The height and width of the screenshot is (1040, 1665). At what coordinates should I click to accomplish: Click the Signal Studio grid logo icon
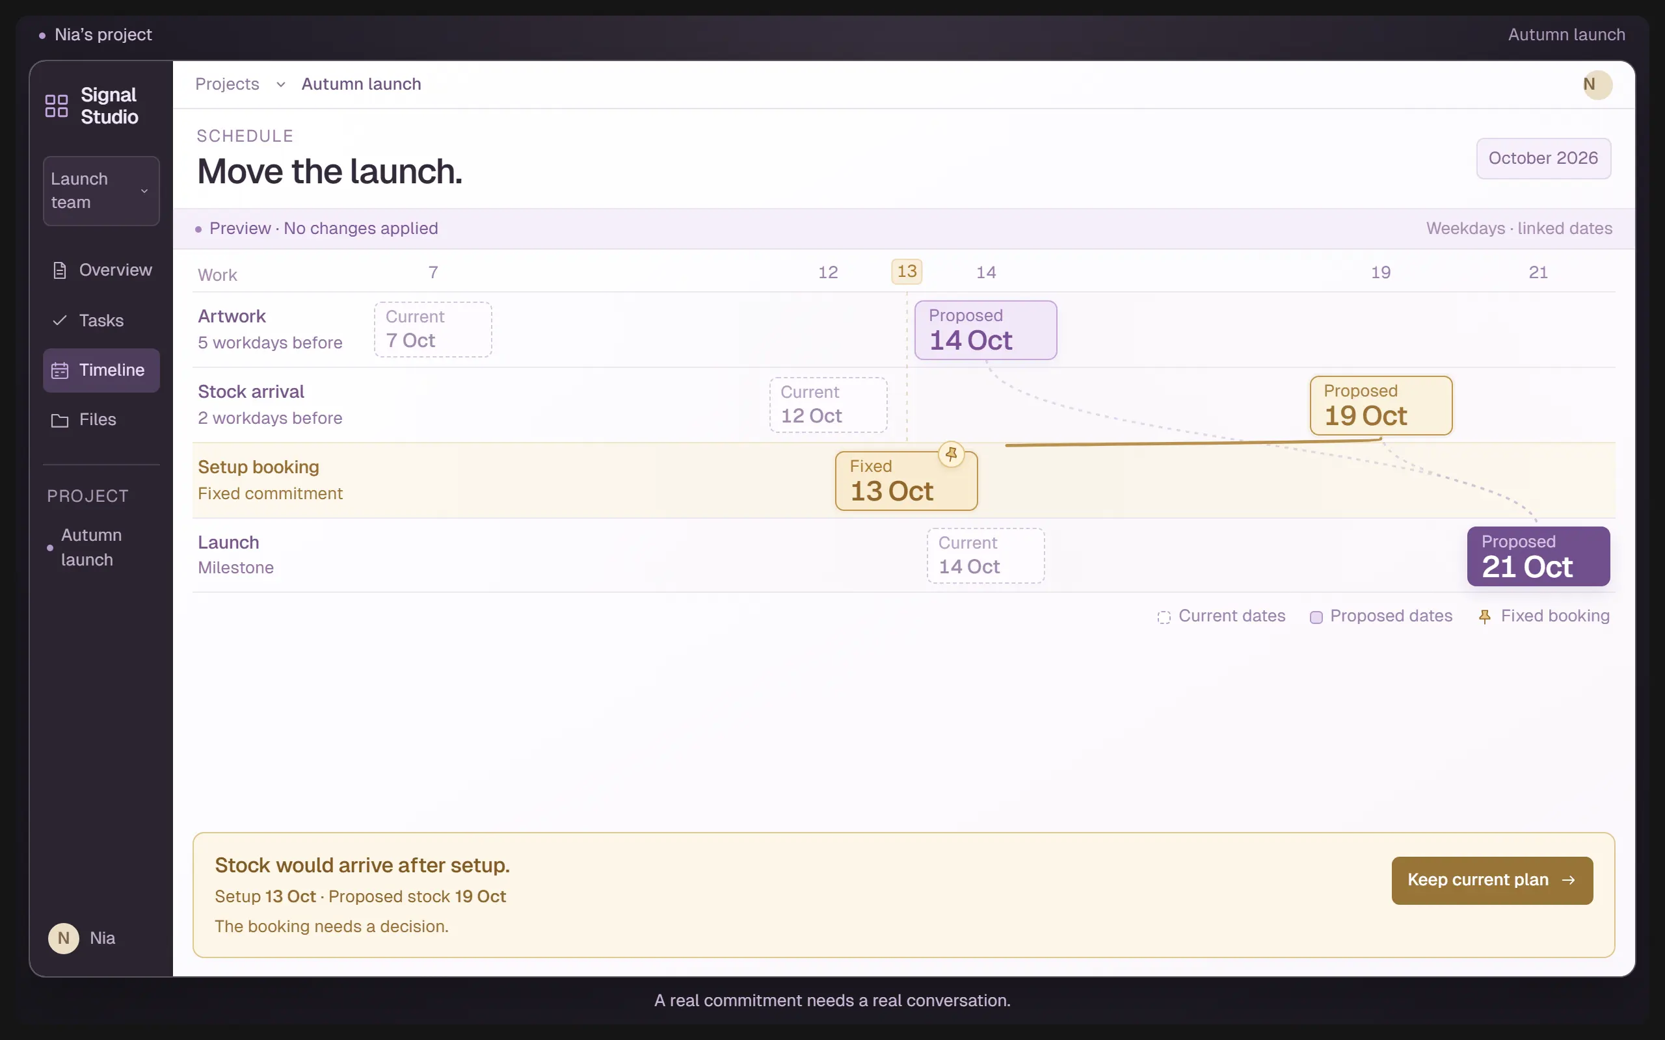coord(57,106)
